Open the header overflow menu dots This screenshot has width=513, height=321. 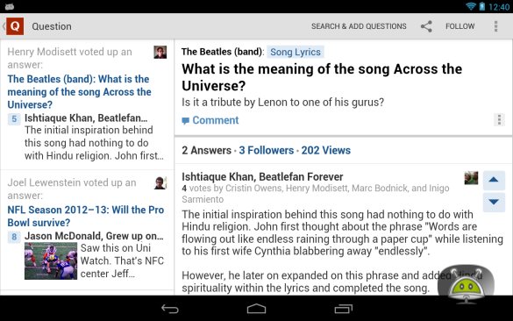pyautogui.click(x=496, y=26)
